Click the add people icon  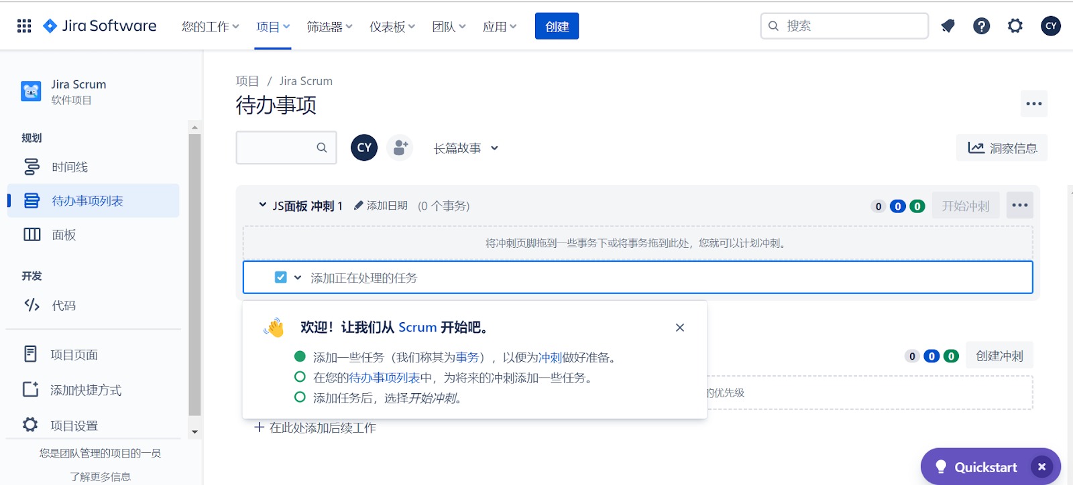[x=400, y=147]
